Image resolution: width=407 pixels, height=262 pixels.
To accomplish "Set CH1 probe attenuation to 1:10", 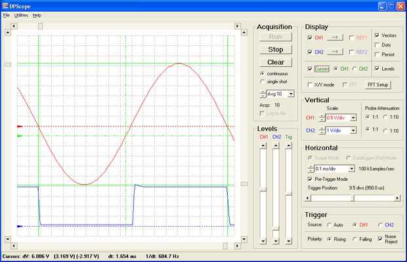I will click(386, 117).
